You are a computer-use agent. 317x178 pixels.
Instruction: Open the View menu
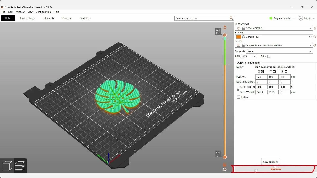coord(30,12)
